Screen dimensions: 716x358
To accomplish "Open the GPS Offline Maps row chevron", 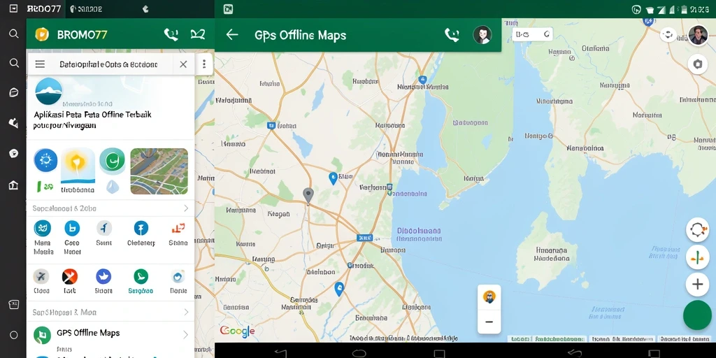I will click(x=185, y=335).
